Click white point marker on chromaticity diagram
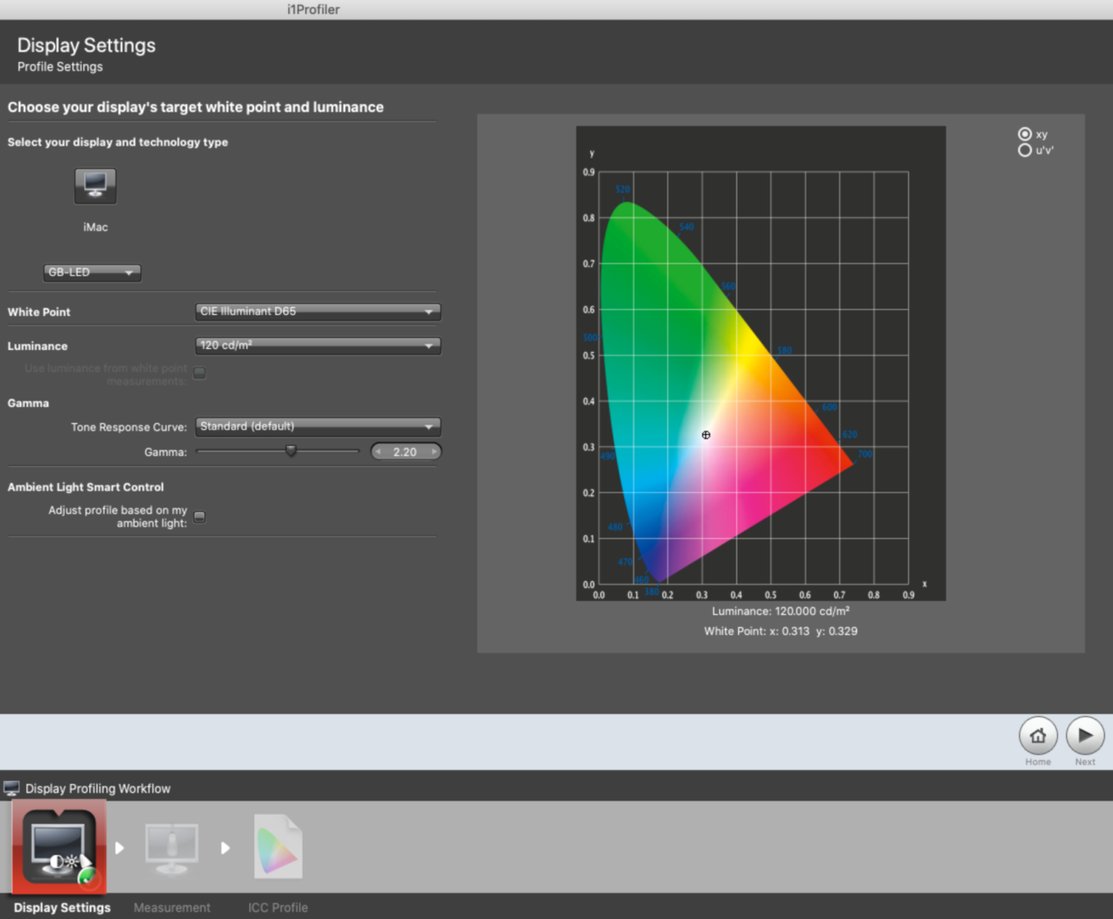The image size is (1113, 919). coord(706,435)
